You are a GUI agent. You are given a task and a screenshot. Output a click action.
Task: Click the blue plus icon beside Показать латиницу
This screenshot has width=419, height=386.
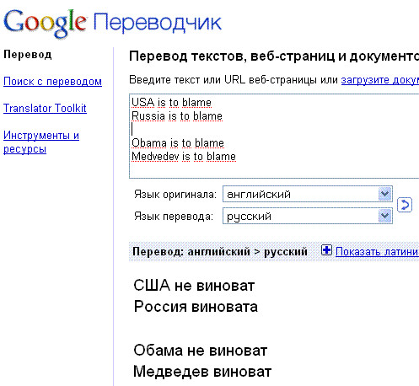[x=326, y=250]
